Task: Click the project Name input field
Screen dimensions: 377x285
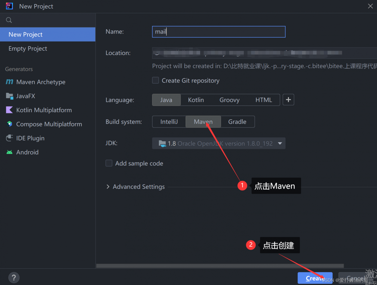Action: [219, 32]
